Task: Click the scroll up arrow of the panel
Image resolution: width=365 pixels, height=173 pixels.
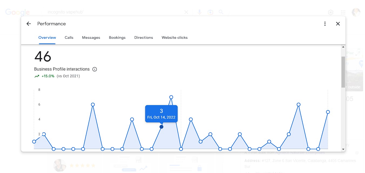Action: click(x=343, y=47)
